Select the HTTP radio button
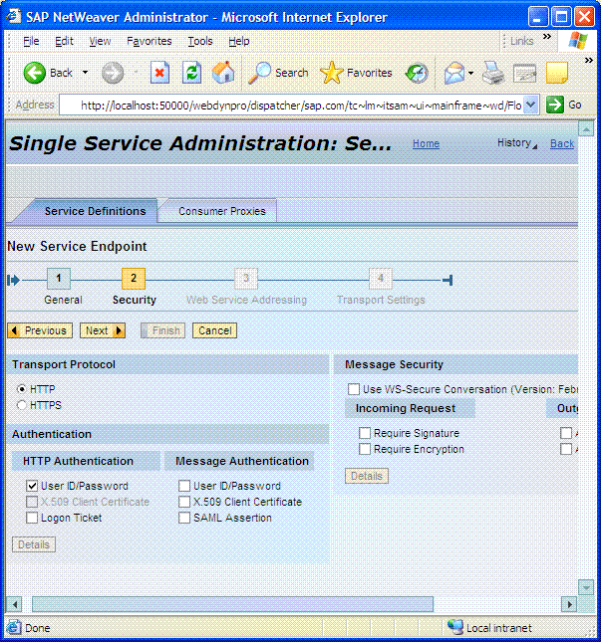601x642 pixels. pyautogui.click(x=21, y=389)
